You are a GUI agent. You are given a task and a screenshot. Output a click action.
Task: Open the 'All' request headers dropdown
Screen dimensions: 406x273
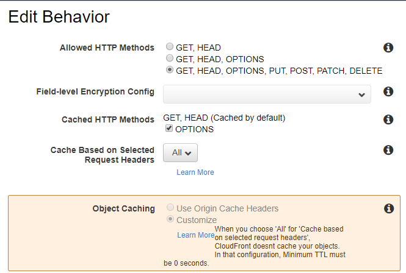pos(181,153)
